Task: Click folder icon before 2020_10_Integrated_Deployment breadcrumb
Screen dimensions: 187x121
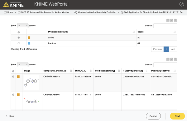Action: tap(19, 12)
